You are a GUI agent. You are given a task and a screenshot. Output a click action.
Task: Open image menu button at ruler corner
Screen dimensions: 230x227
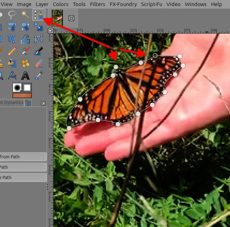50,31
